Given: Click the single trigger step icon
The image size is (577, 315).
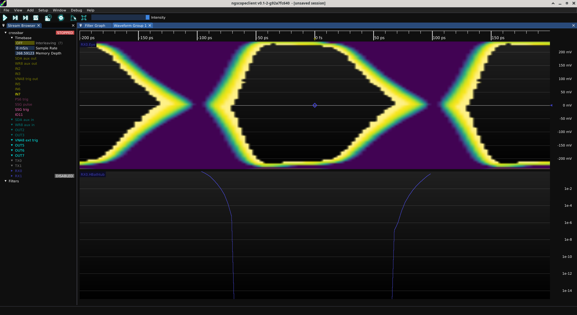Looking at the screenshot, I should point(15,18).
